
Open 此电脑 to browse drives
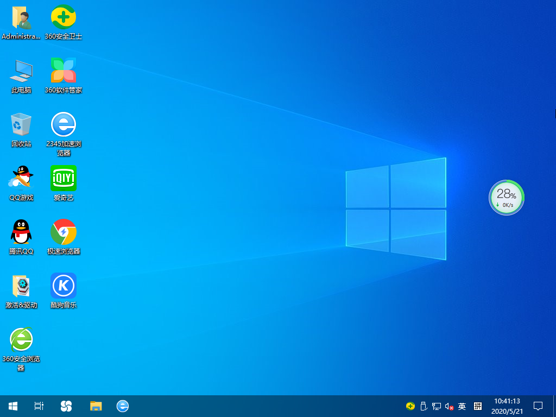point(21,71)
